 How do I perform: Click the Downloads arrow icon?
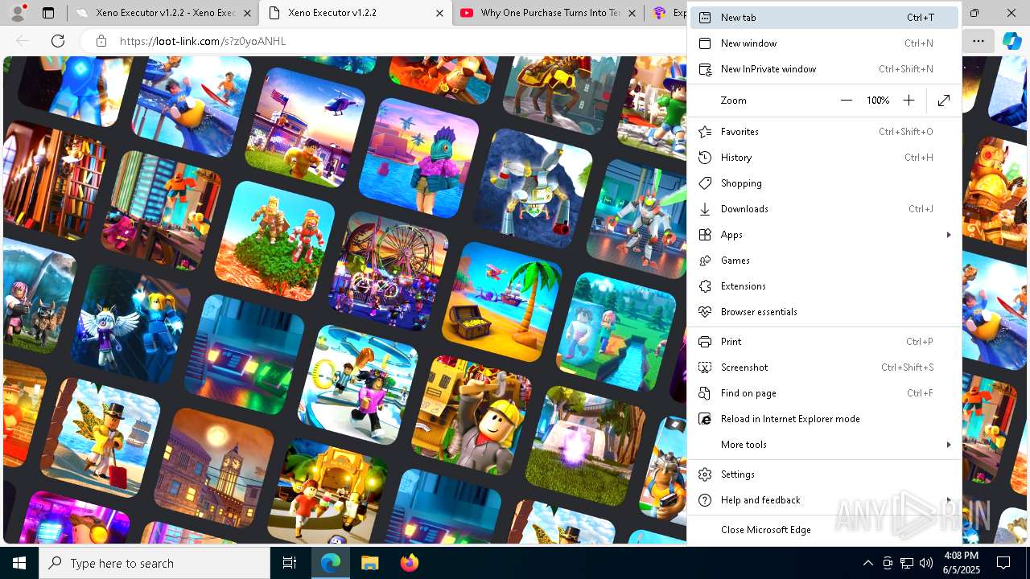[705, 209]
